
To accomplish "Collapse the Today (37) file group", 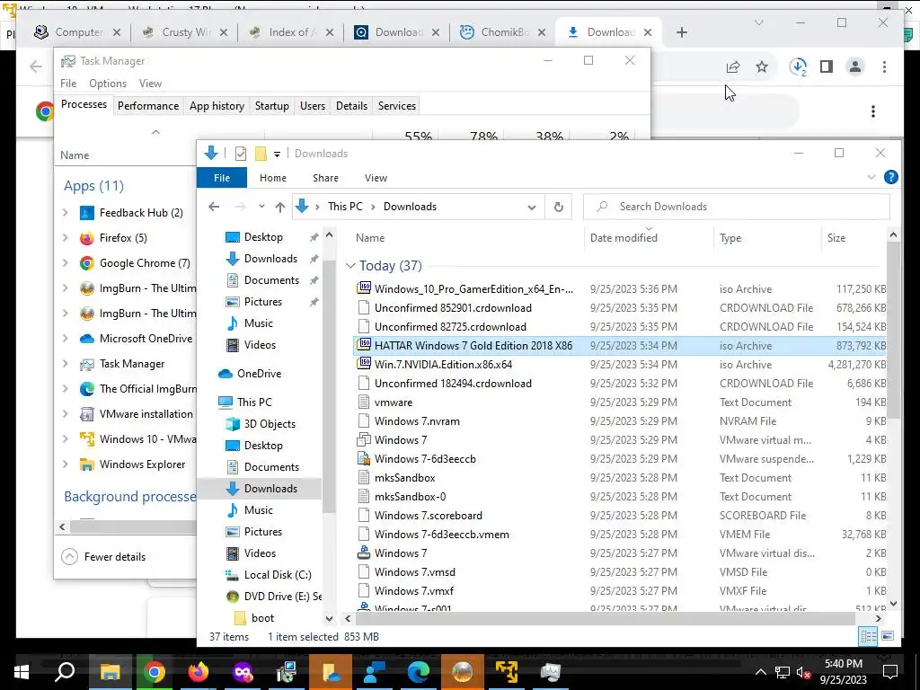I will pos(350,266).
